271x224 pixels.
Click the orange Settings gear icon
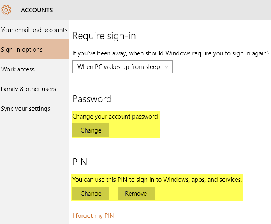click(x=6, y=10)
